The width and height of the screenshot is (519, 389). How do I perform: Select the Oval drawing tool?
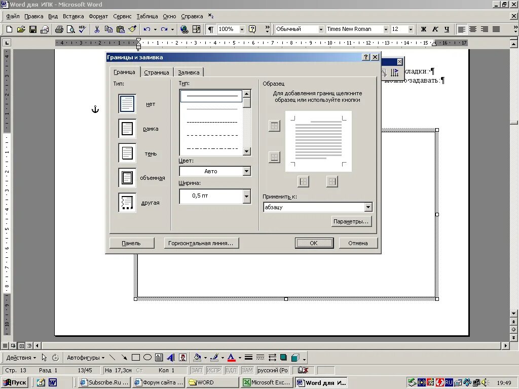[x=147, y=357]
